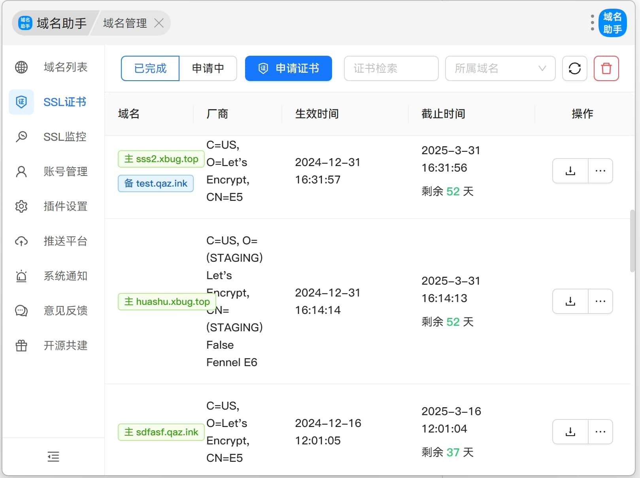Viewport: 640px width, 478px height.
Task: Click the 申请证书 button
Action: 288,68
